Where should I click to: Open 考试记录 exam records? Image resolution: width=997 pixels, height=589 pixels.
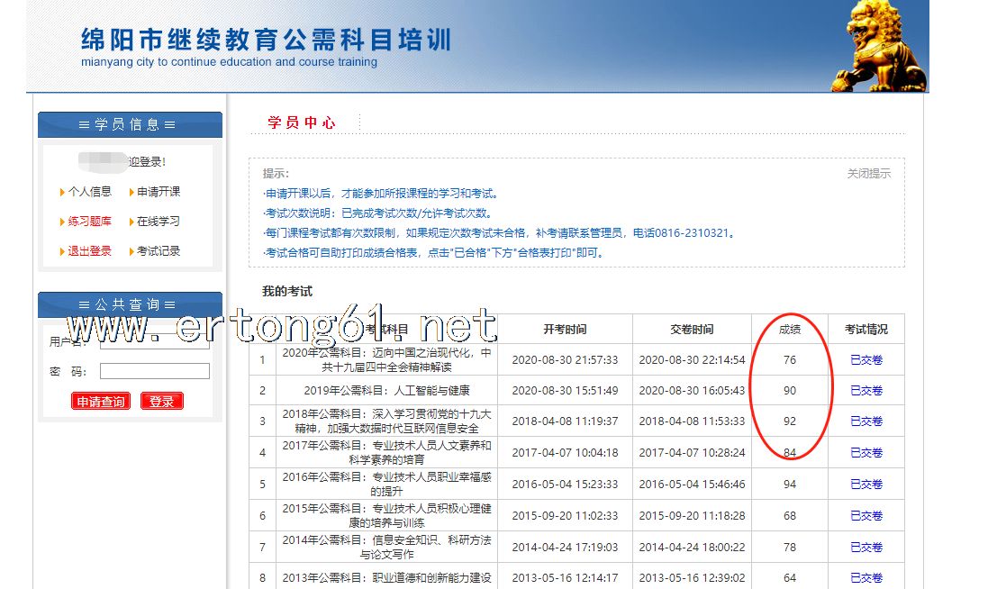[159, 251]
